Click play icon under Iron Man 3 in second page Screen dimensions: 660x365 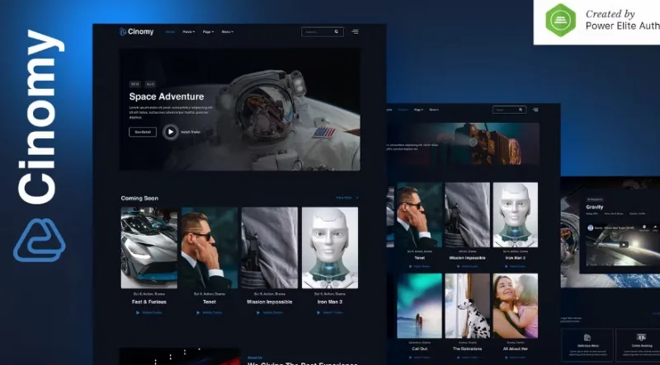(x=507, y=267)
